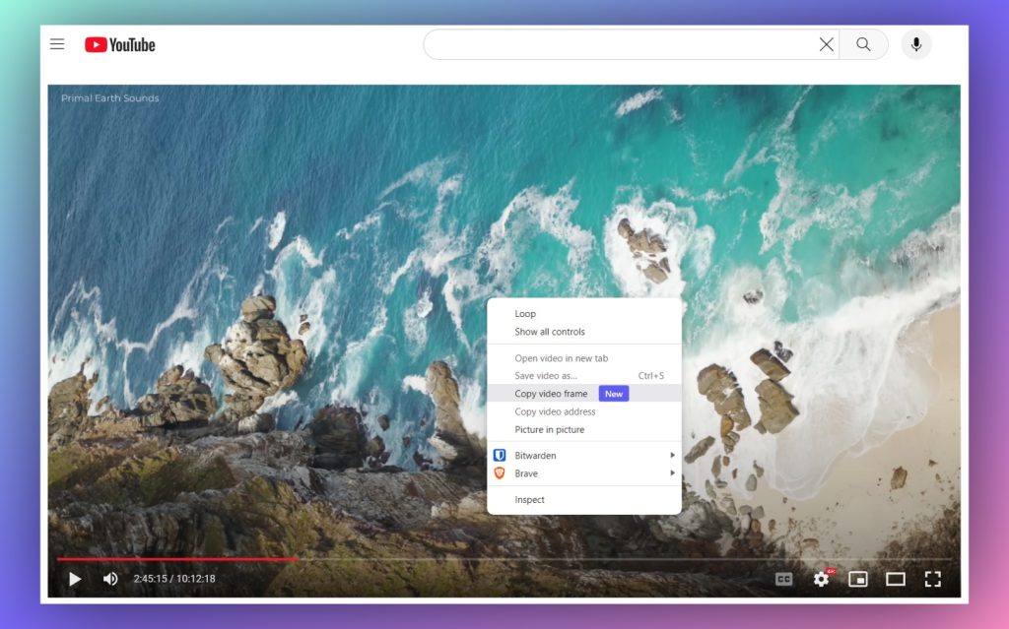Expand the Bitwarden submenu

click(583, 456)
